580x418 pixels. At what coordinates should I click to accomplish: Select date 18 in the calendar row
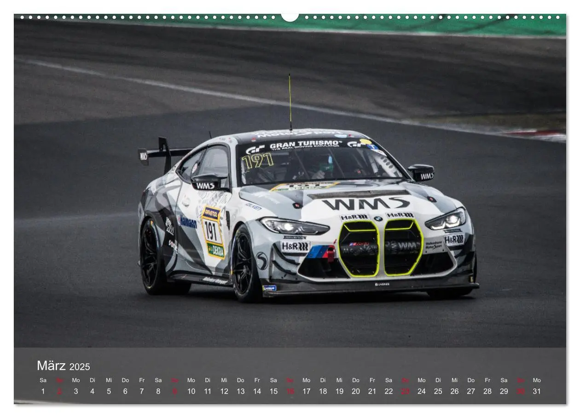click(323, 391)
